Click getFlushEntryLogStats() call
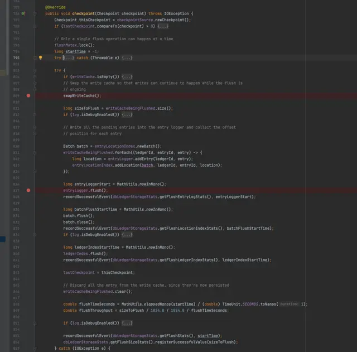 click(185, 197)
